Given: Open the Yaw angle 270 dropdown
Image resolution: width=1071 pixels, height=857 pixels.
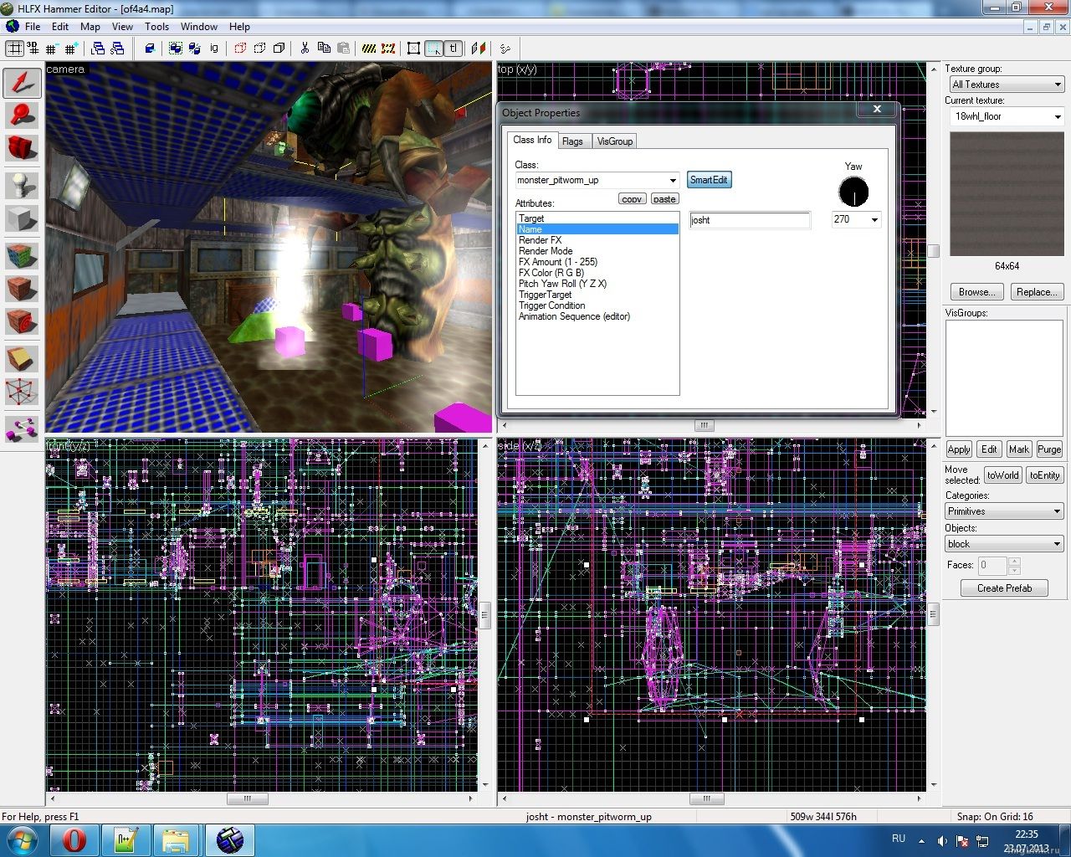Looking at the screenshot, I should 874,219.
